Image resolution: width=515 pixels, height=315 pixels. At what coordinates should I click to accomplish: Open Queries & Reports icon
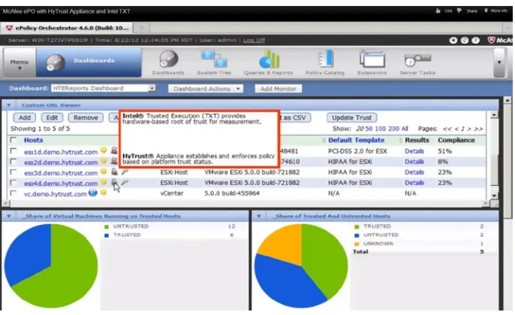(269, 59)
